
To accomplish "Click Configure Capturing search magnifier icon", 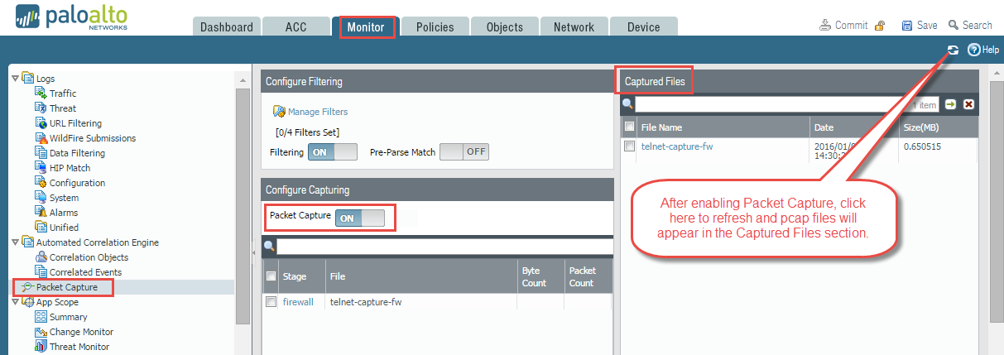I will click(269, 247).
